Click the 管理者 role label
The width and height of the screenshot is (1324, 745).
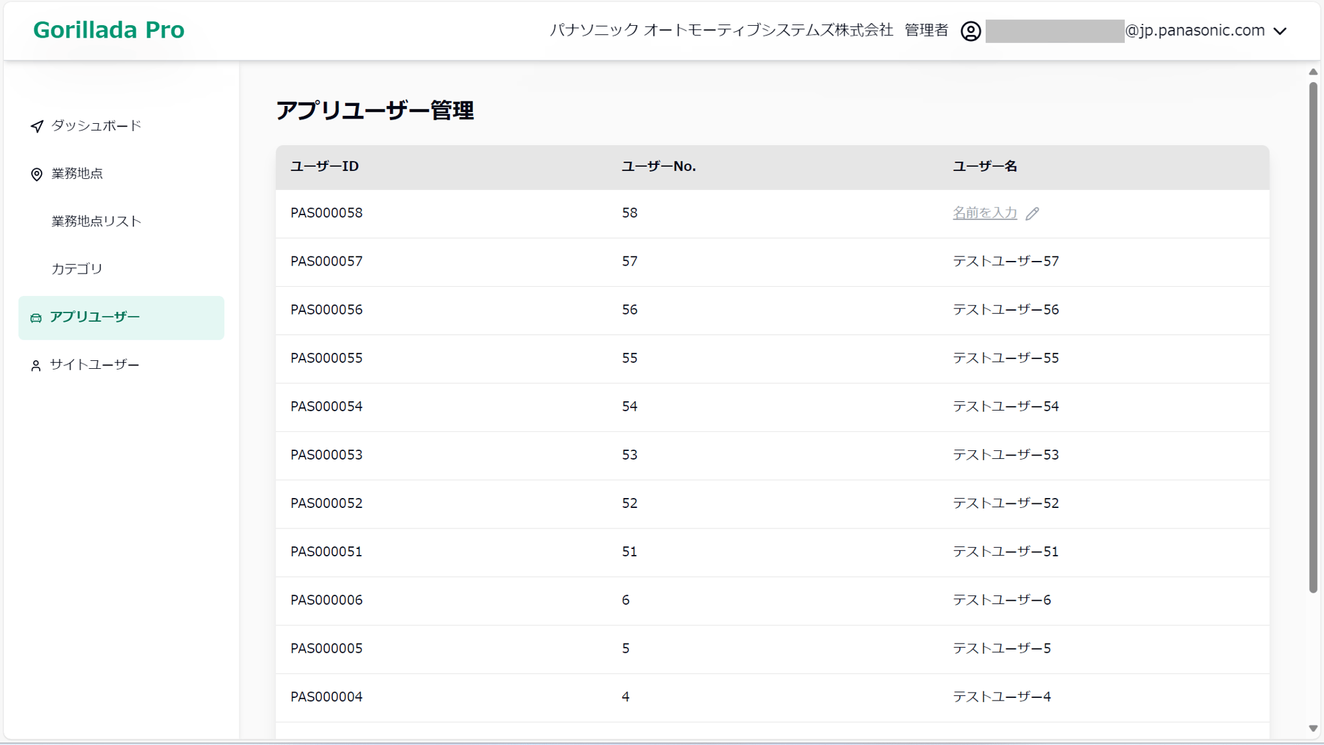coord(926,30)
